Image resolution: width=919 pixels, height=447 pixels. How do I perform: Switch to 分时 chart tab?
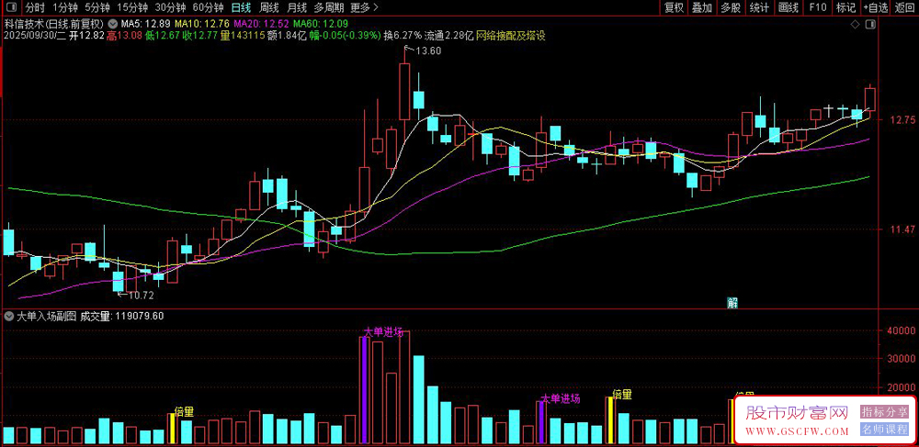click(35, 7)
